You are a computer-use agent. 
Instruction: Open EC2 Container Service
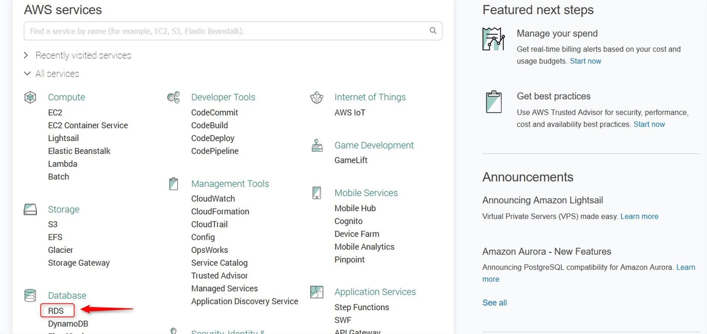tap(88, 125)
